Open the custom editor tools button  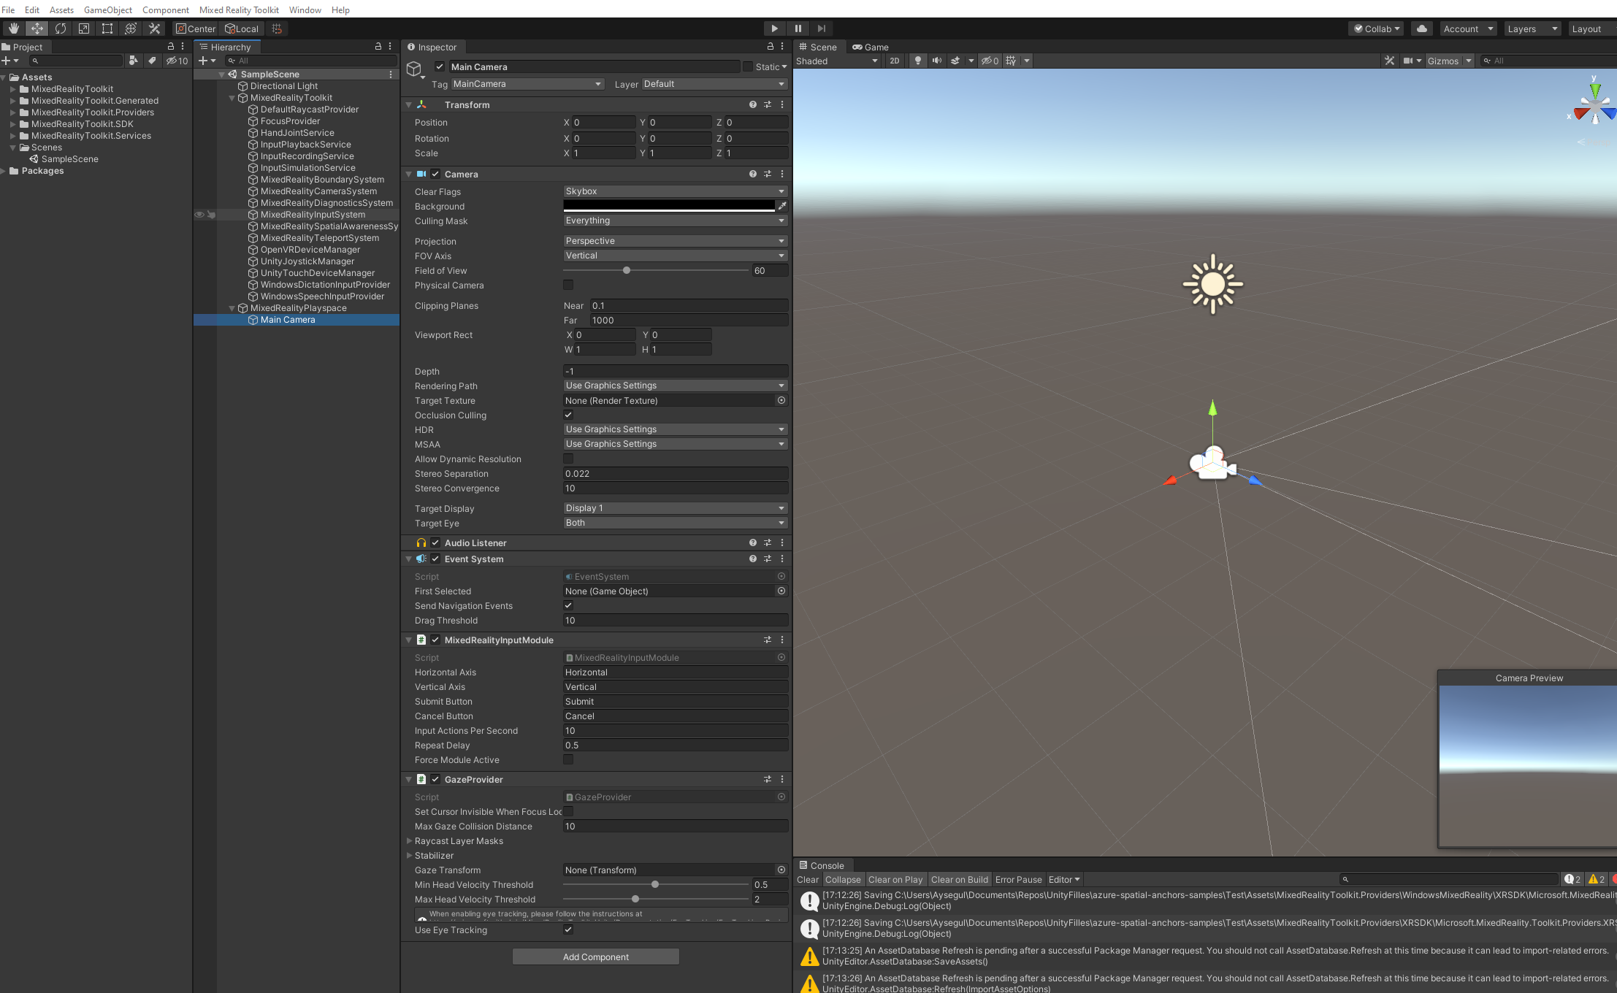pos(154,28)
